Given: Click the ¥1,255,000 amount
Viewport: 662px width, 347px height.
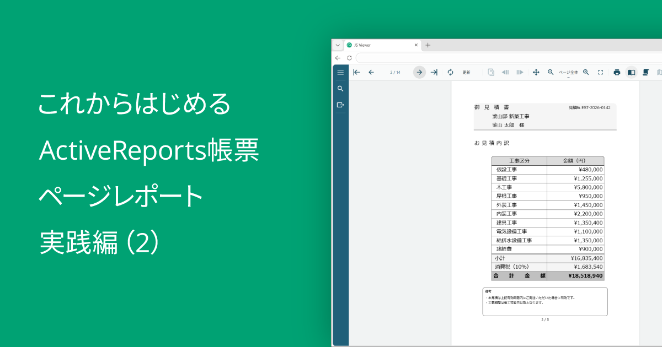Looking at the screenshot, I should coord(588,178).
